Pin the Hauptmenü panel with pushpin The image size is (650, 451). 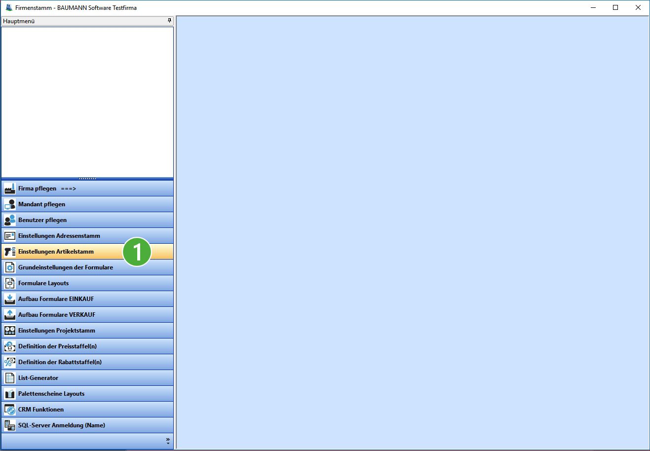(169, 21)
